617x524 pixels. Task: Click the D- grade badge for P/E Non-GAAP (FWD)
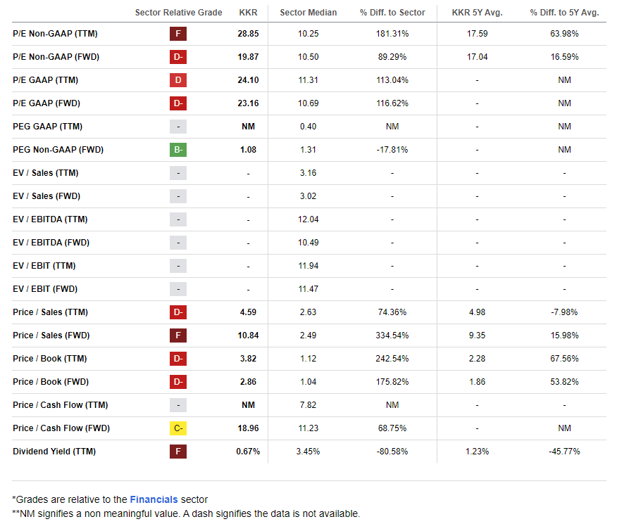(178, 57)
